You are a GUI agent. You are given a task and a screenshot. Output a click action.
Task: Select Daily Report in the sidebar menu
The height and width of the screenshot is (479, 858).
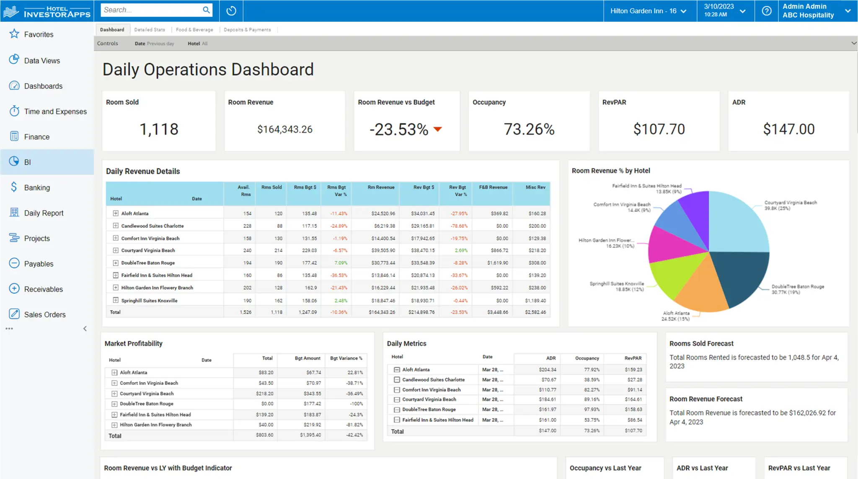click(44, 213)
